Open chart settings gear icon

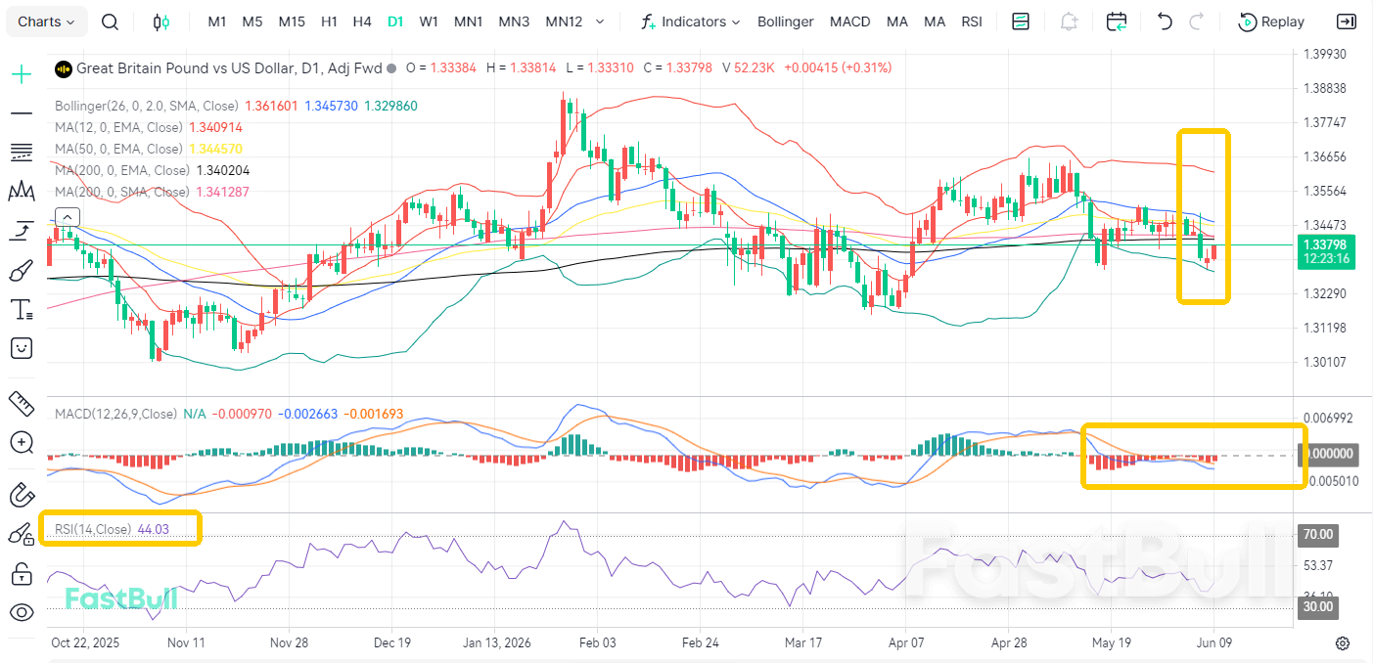[x=1343, y=643]
